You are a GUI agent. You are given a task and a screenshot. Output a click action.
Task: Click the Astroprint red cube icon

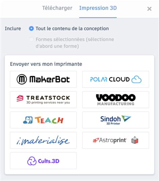135,140
